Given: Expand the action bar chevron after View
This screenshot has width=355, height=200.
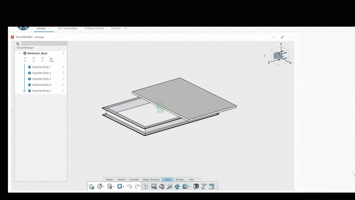Looking at the screenshot, I should pos(200,179).
